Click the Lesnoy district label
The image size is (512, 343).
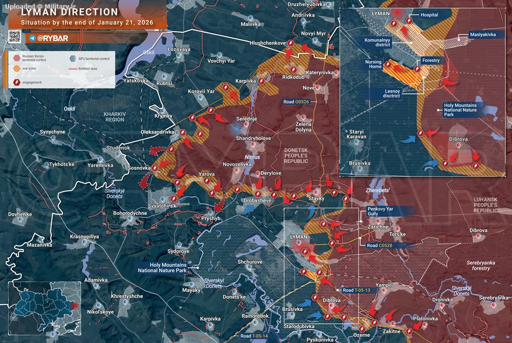(x=391, y=94)
